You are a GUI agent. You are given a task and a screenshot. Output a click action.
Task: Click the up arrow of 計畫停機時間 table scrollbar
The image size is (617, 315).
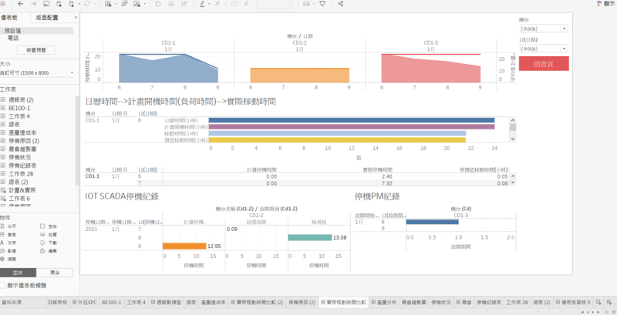pos(513,176)
